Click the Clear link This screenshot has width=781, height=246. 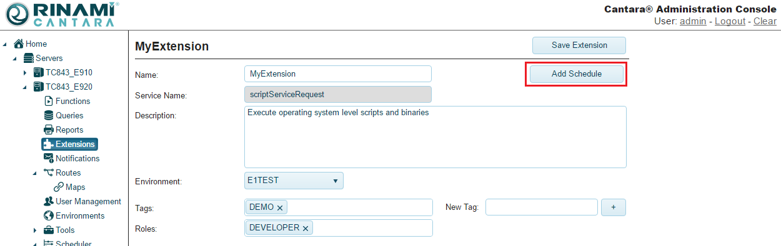(765, 21)
